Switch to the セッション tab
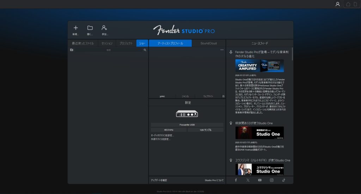361x194 pixels. click(107, 43)
